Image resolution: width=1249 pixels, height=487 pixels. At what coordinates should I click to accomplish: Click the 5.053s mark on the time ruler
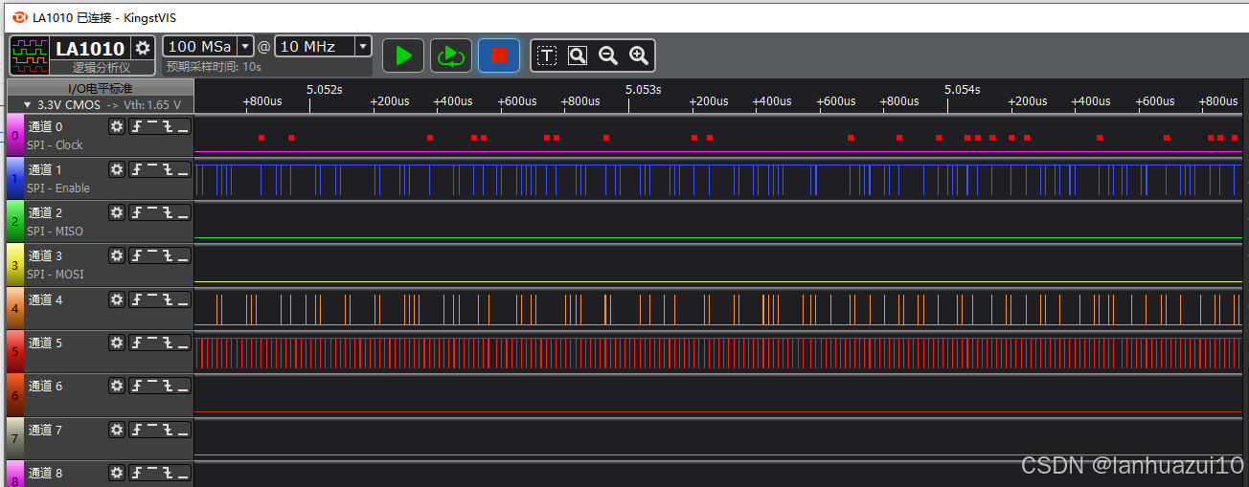(643, 89)
